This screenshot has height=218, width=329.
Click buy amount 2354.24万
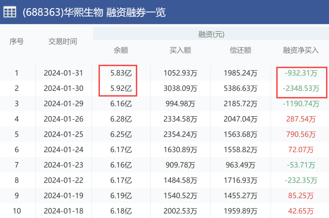click(x=180, y=134)
